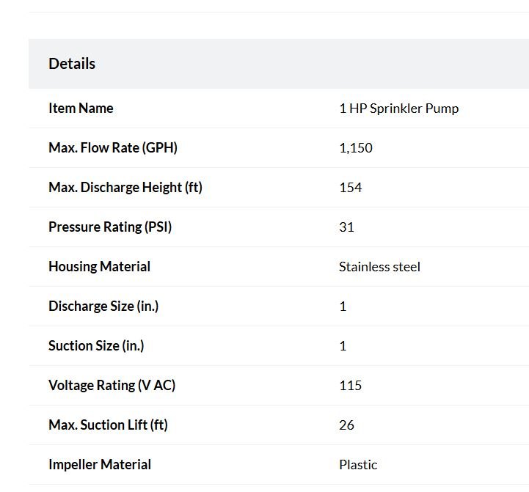The height and width of the screenshot is (492, 529).
Task: Select the Voltage Rating (V AC) label
Action: coord(112,385)
